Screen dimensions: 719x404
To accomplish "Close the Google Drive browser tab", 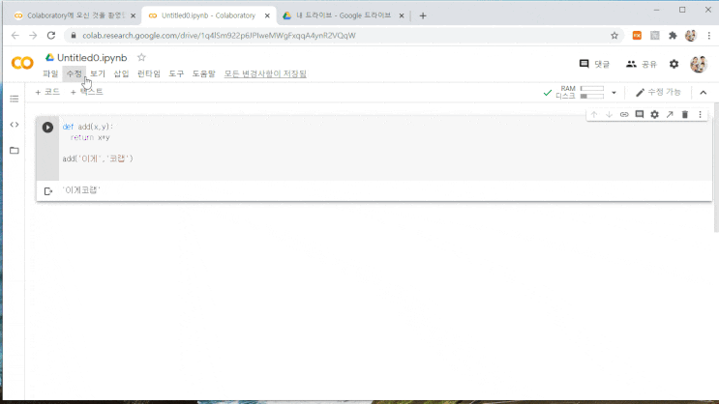I will pos(402,15).
